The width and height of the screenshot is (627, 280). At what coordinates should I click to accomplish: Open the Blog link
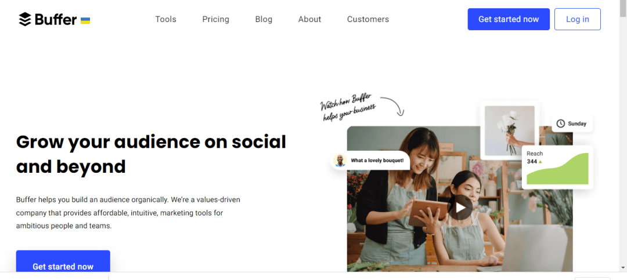[264, 19]
